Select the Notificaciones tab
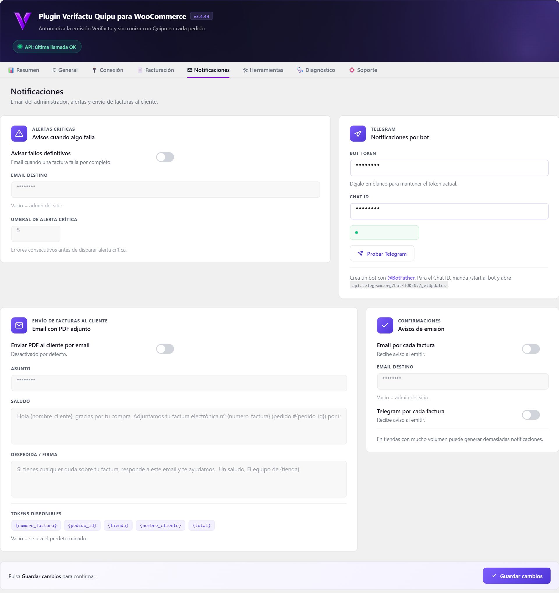 (x=208, y=70)
